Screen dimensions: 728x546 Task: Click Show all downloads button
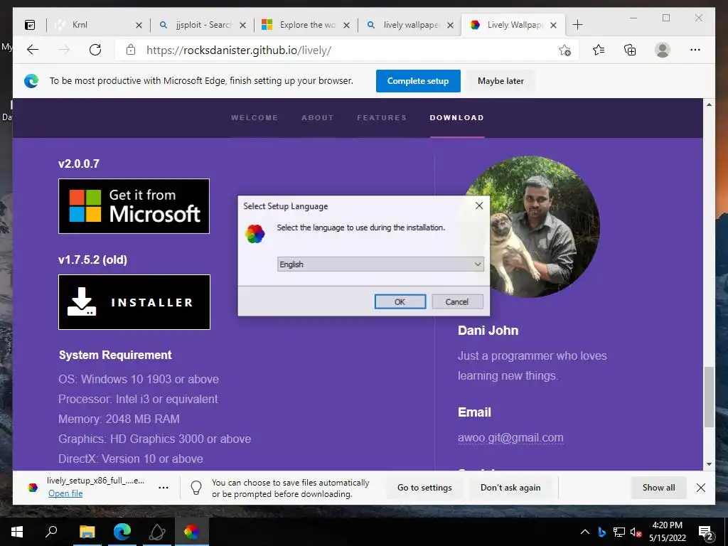(x=658, y=488)
